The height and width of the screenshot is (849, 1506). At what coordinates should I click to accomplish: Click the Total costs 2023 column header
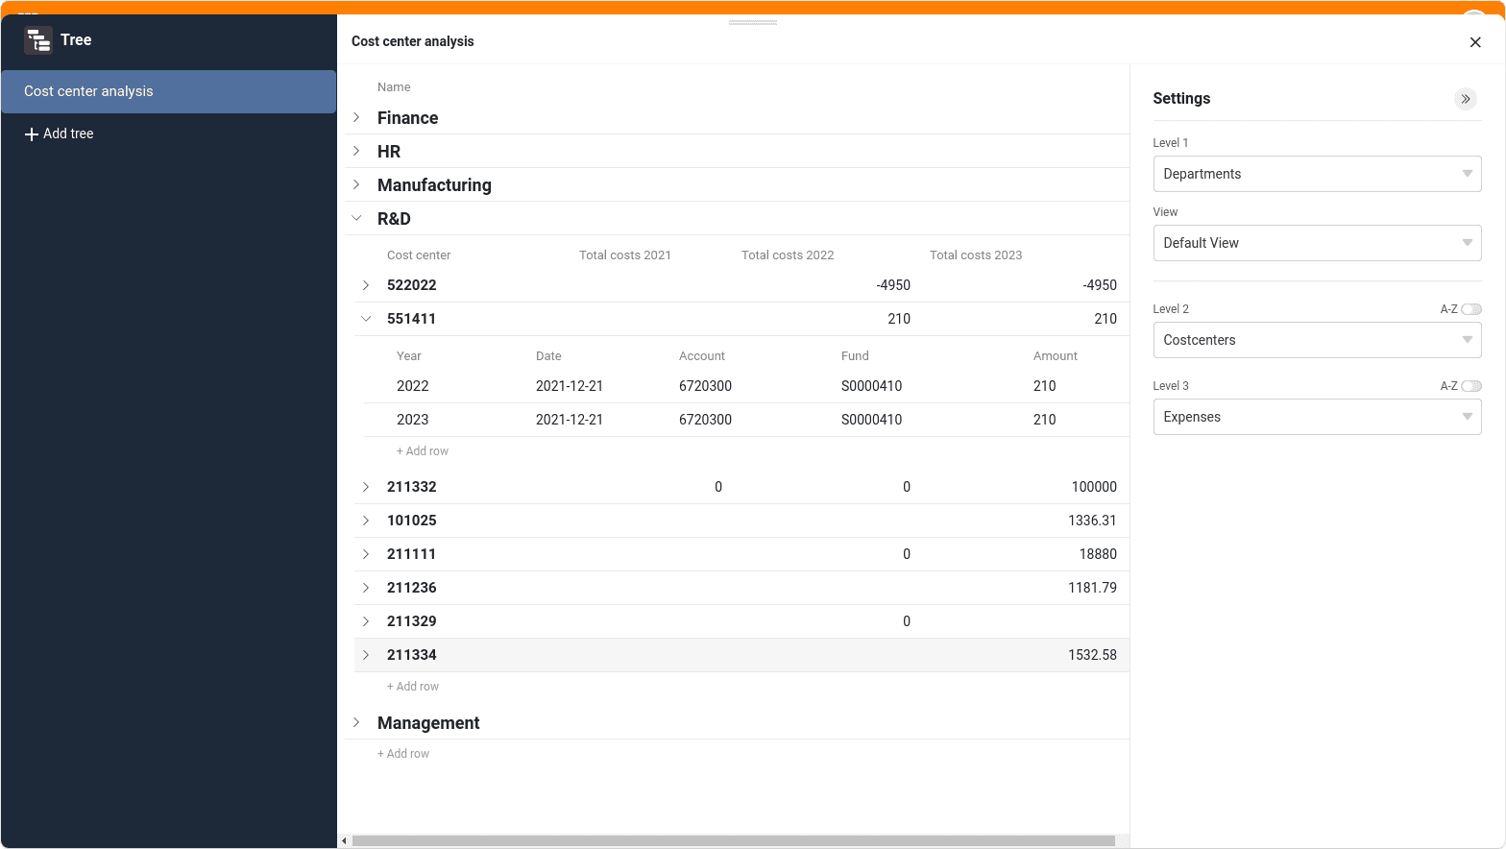tap(976, 255)
